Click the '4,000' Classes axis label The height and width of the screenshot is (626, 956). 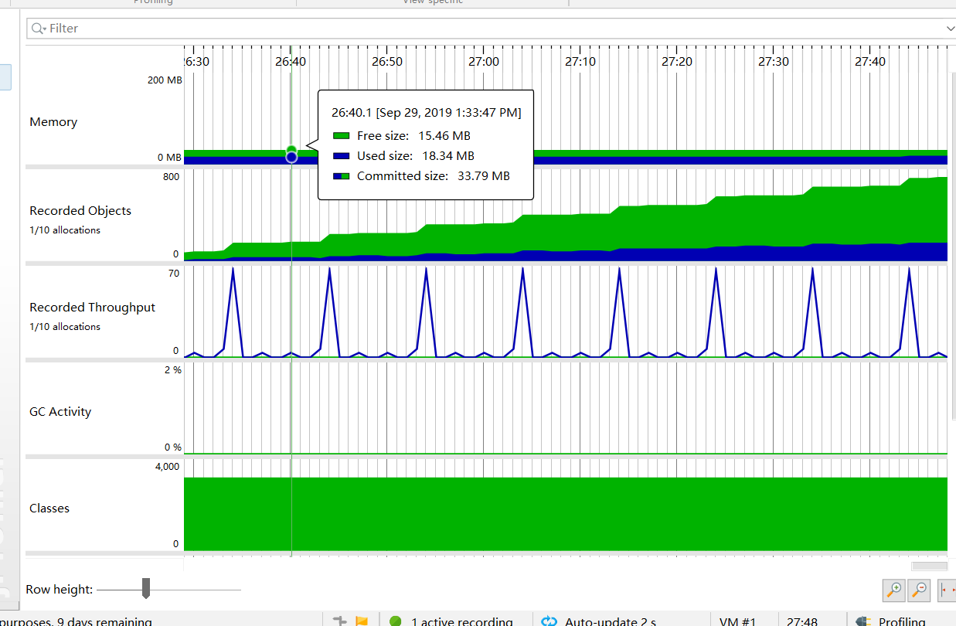pyautogui.click(x=167, y=467)
